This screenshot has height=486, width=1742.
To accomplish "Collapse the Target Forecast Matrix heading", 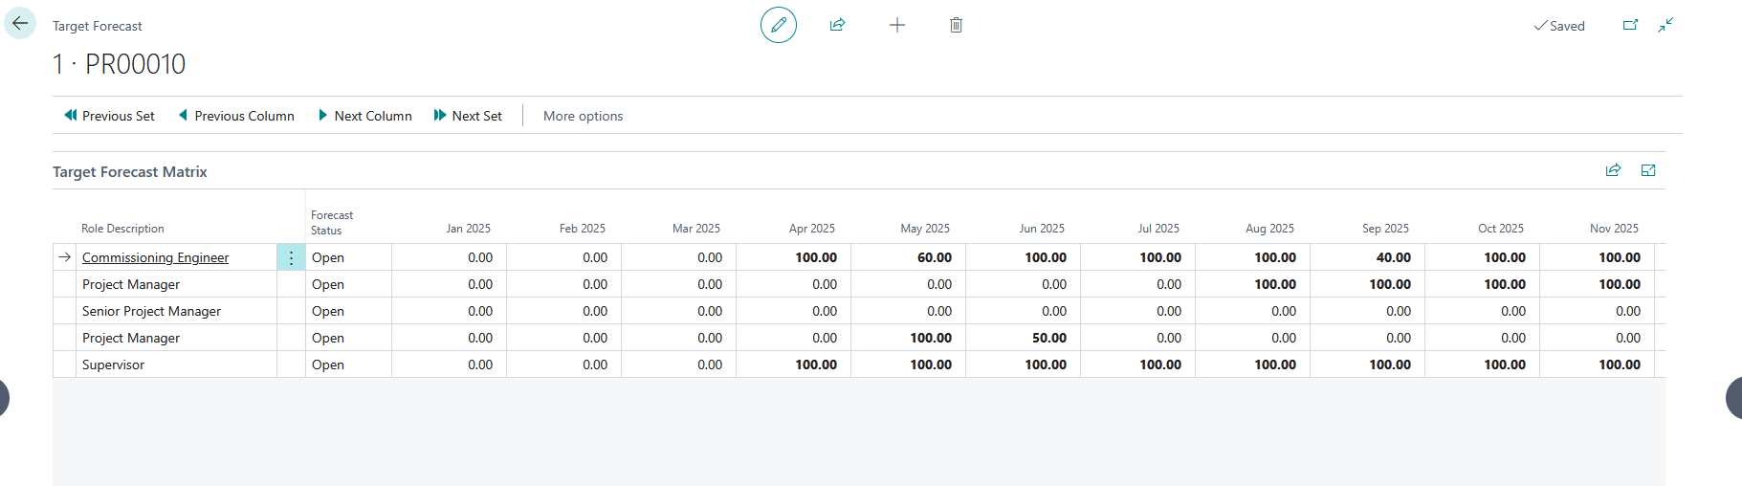I will pos(130,172).
